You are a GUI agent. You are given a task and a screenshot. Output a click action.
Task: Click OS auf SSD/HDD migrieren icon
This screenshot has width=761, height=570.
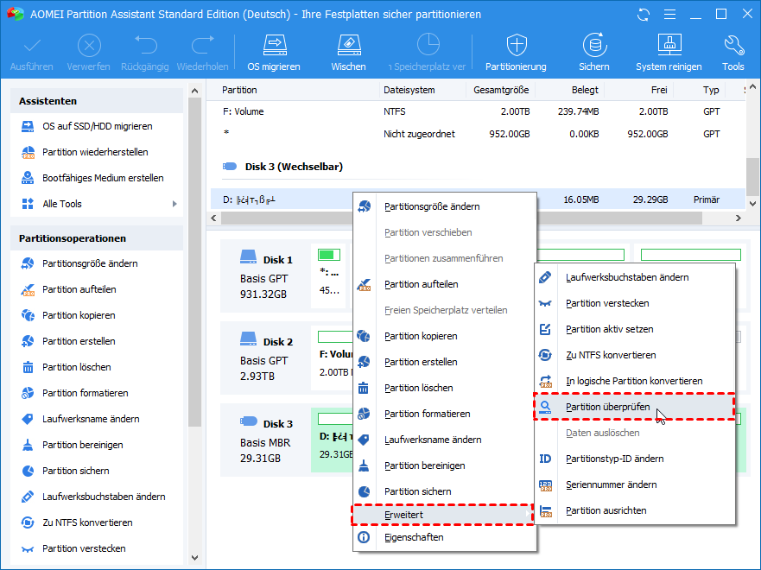pos(28,127)
